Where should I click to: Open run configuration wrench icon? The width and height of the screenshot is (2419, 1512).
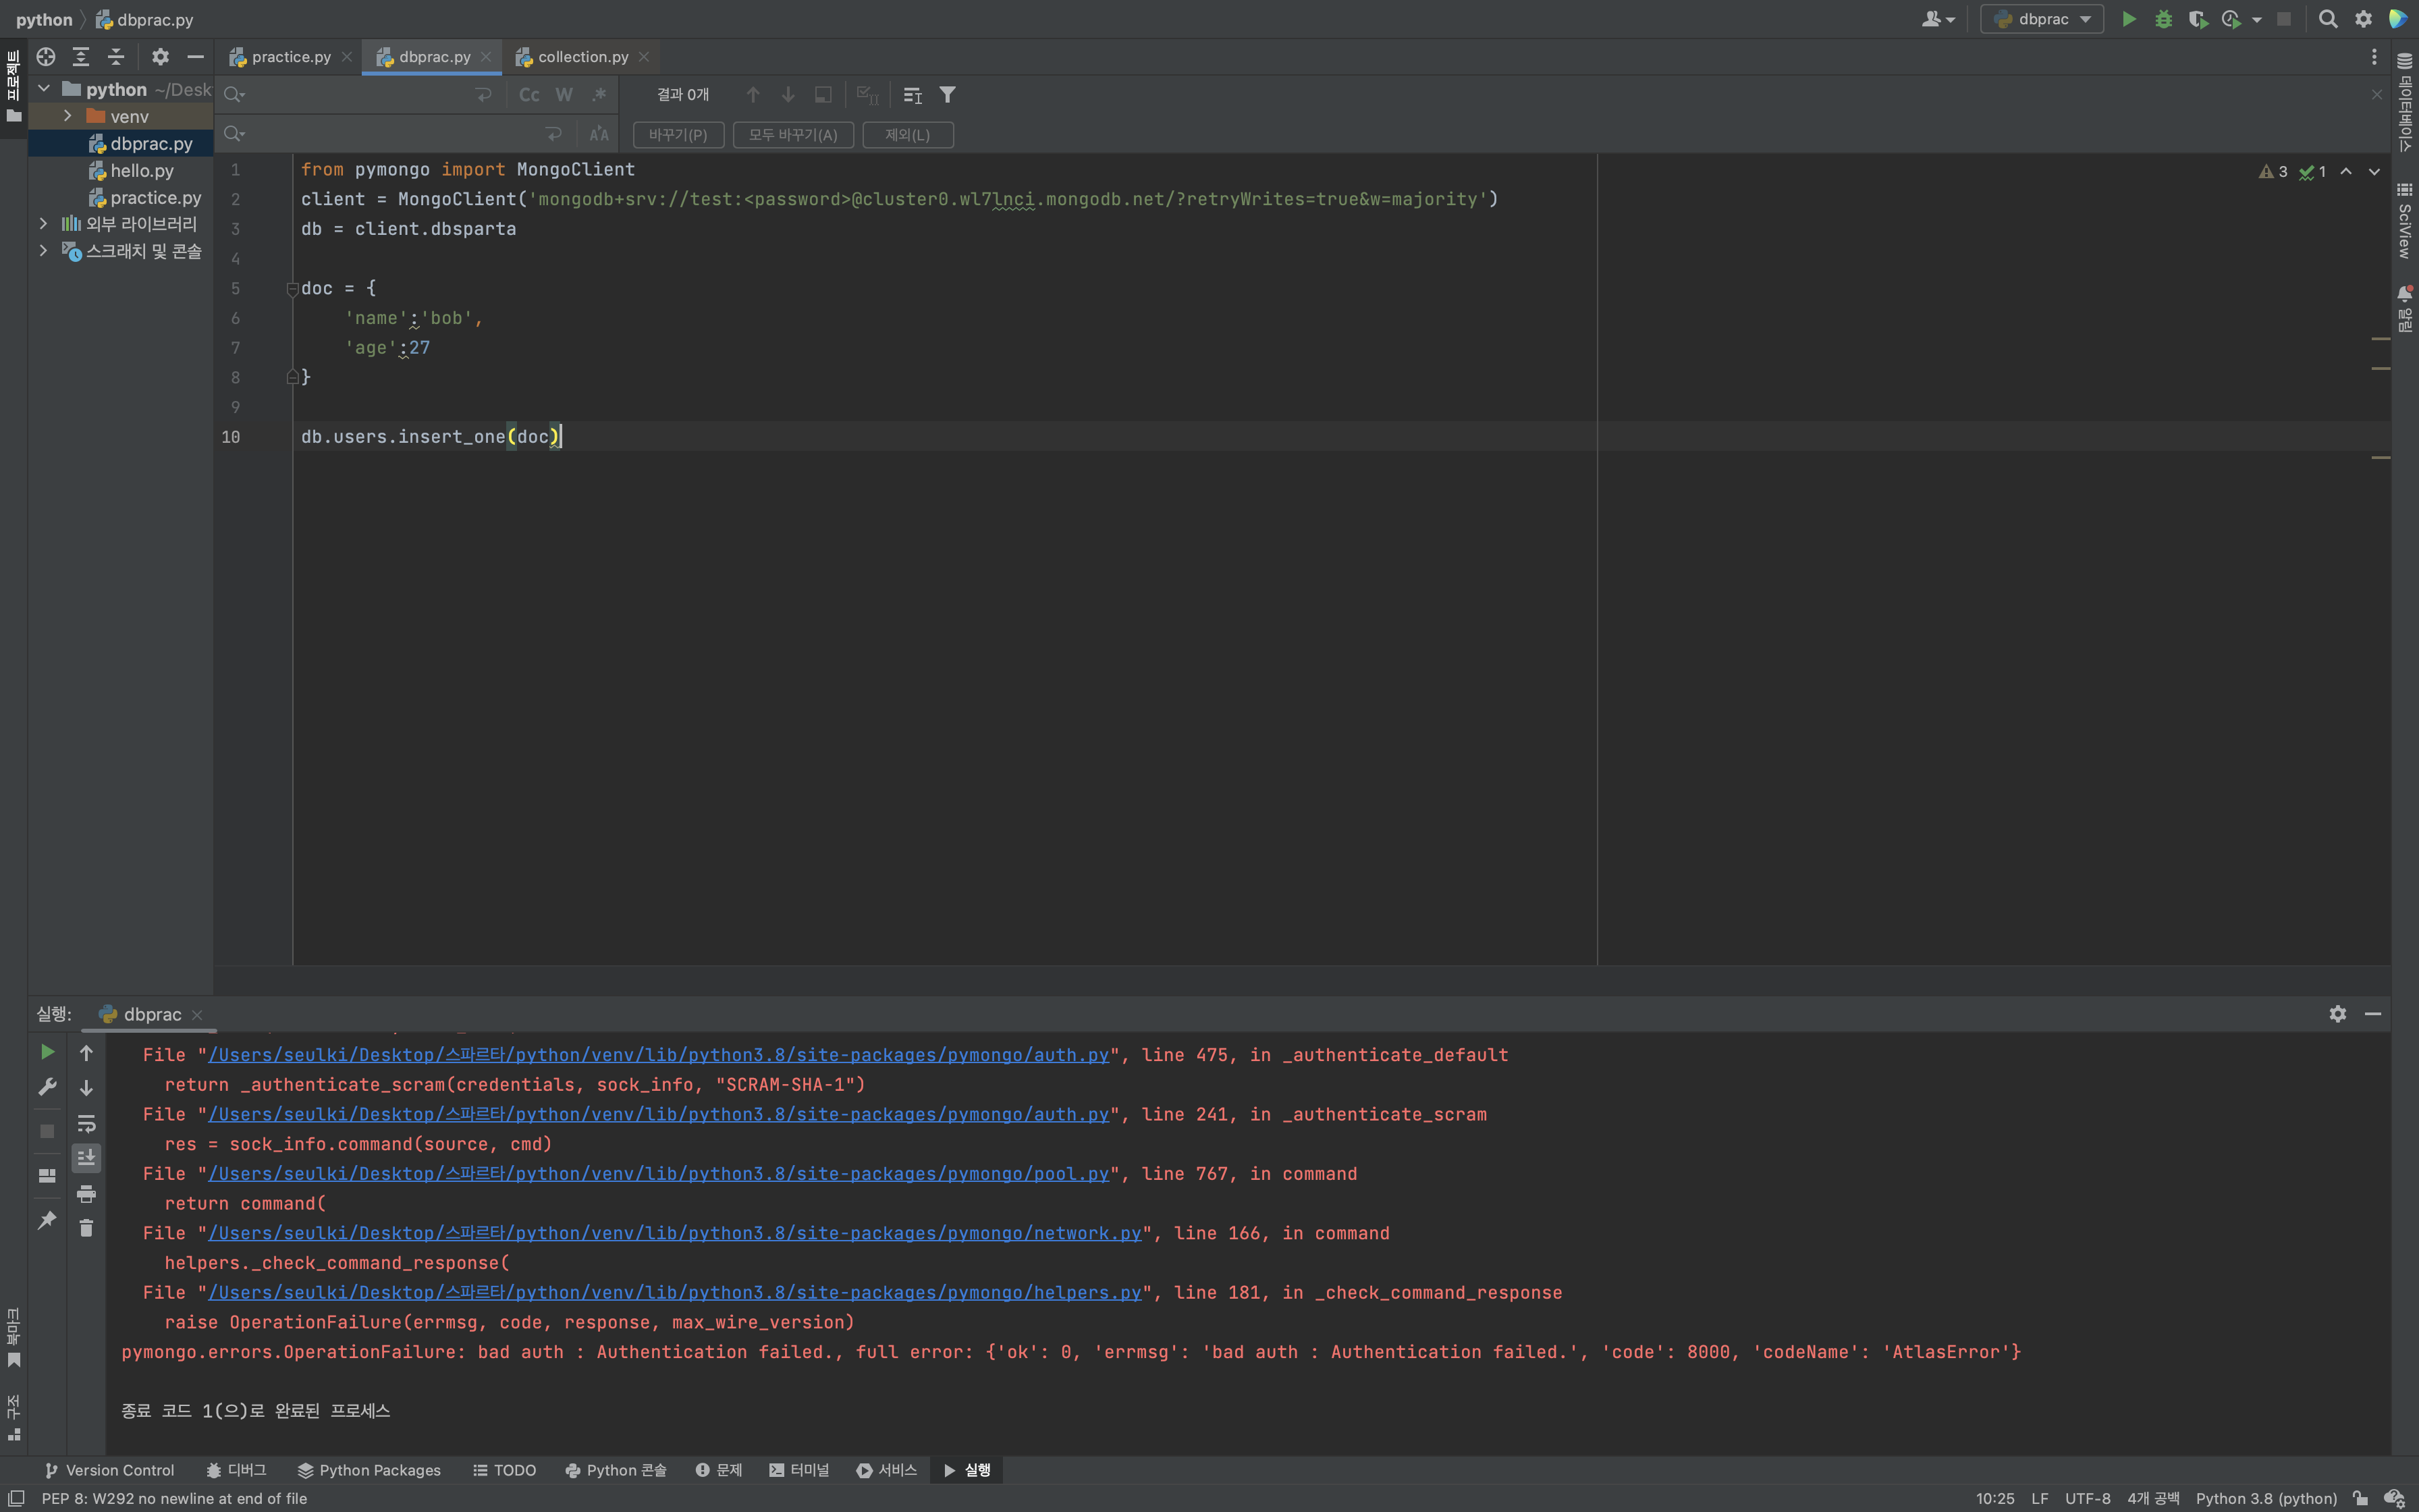point(47,1087)
